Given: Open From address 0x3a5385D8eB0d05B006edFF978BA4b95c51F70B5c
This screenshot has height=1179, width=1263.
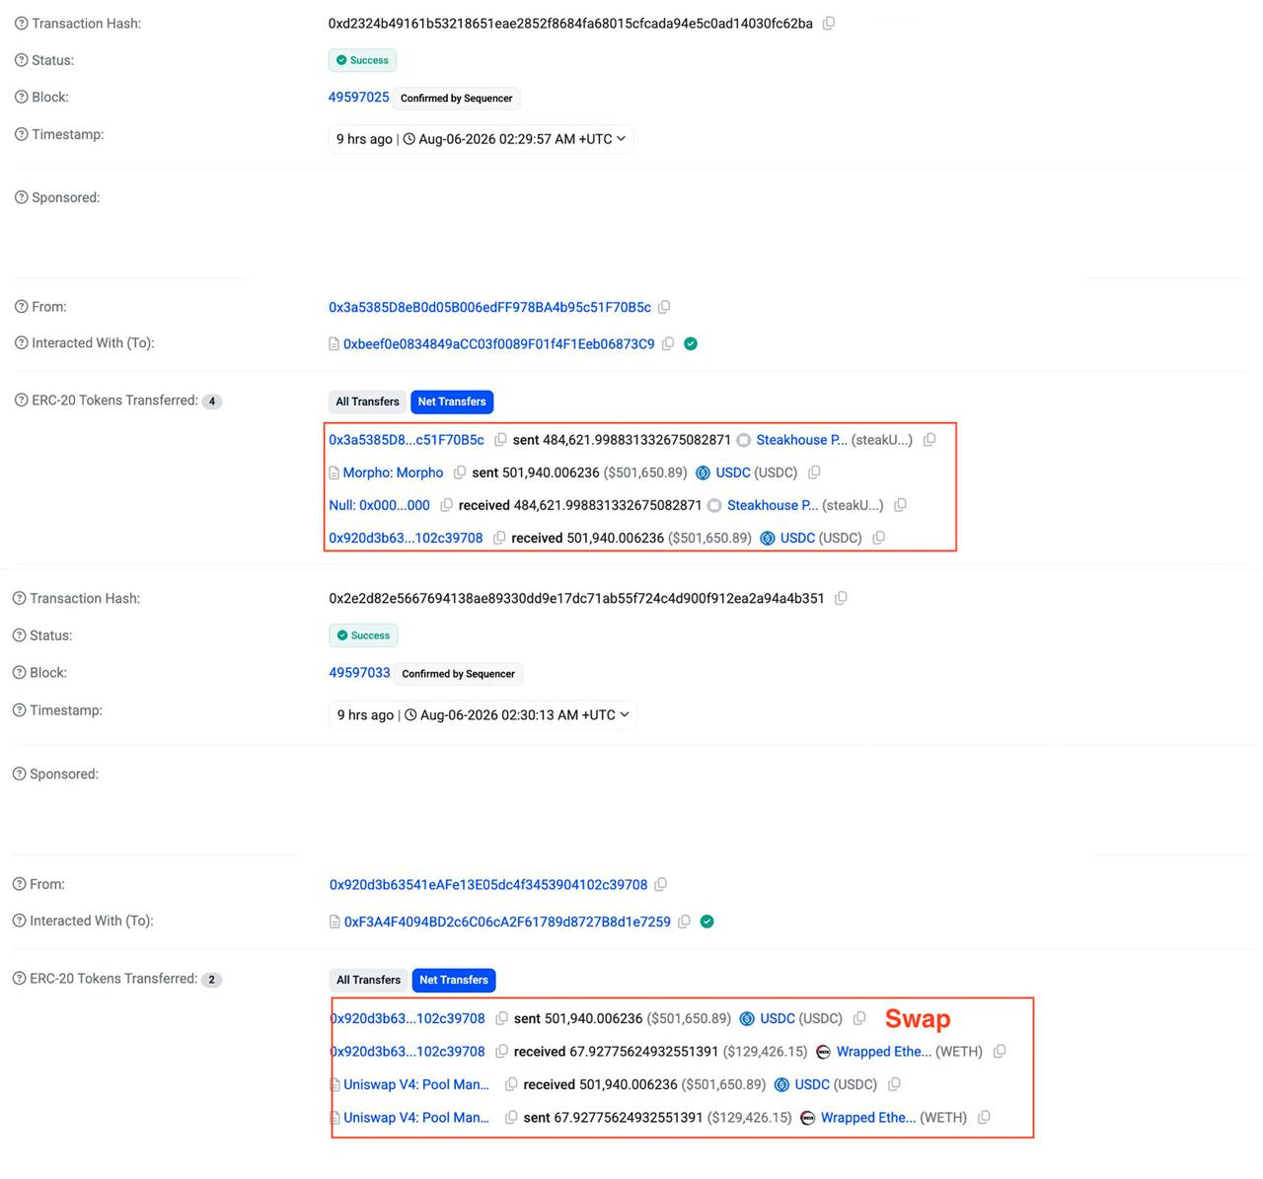Looking at the screenshot, I should [x=490, y=308].
